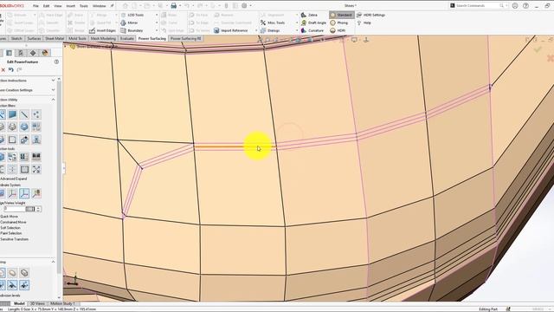The image size is (554, 312).
Task: Click the last coordinate system icon
Action: [36, 193]
